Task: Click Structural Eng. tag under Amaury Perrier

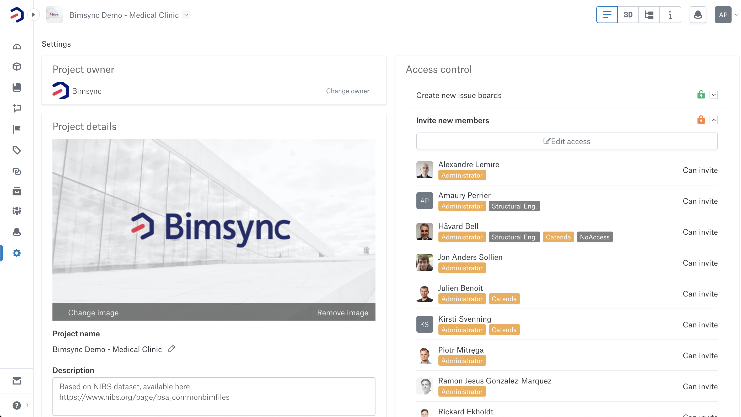Action: click(514, 206)
